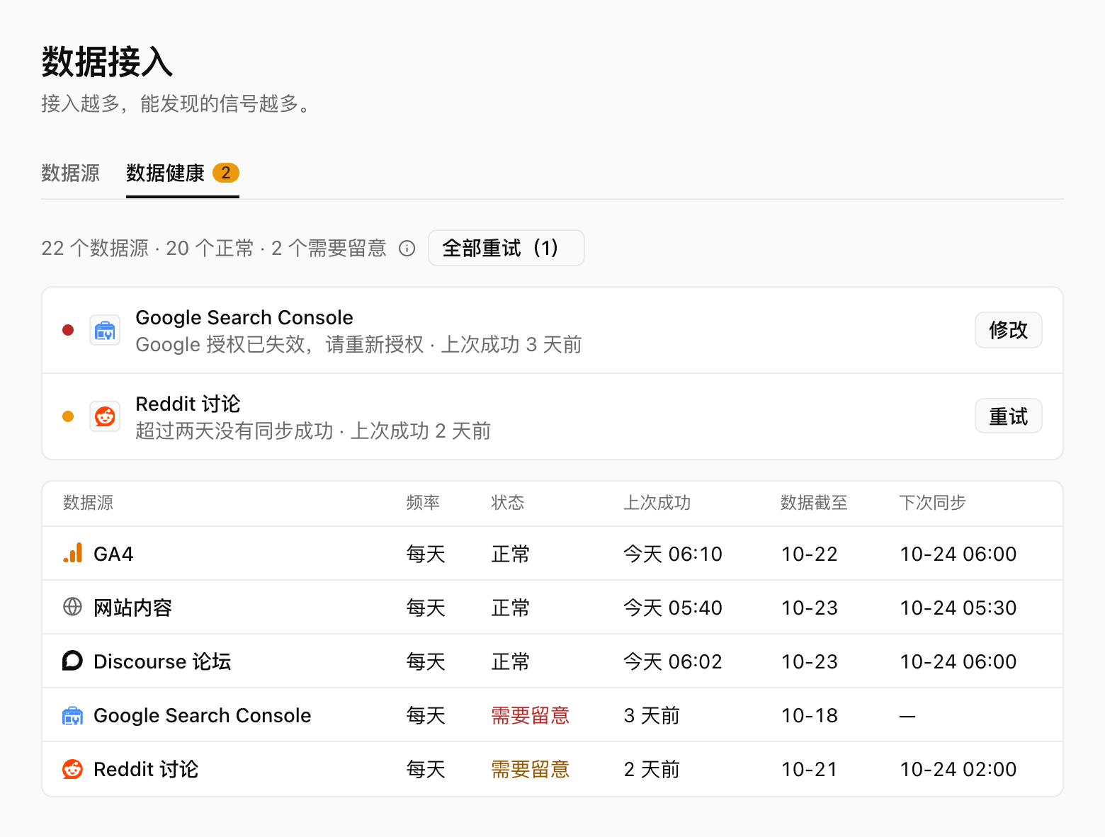This screenshot has width=1105, height=837.
Task: Click the Discourse 论坛 row name
Action: [x=162, y=661]
